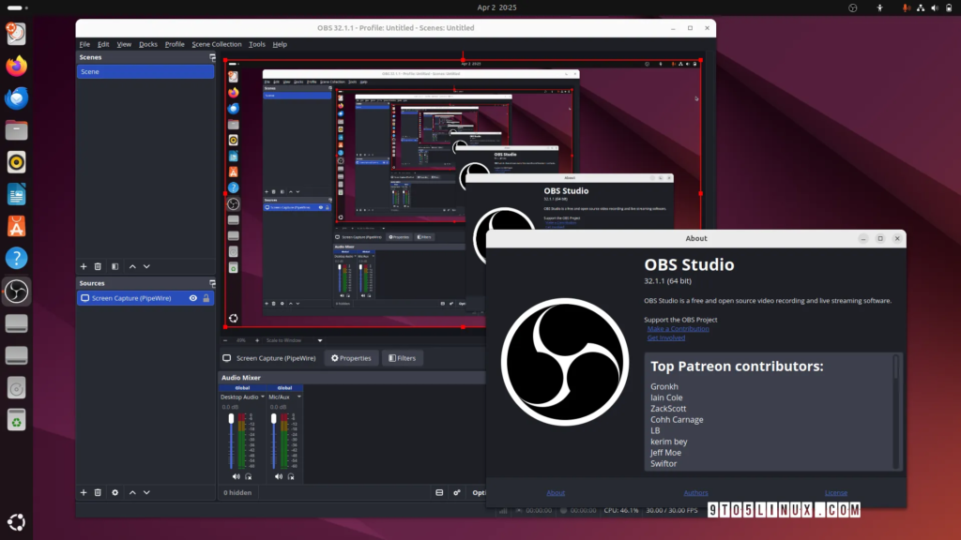Remove selected scene with trash icon
This screenshot has height=540, width=961.
98,266
